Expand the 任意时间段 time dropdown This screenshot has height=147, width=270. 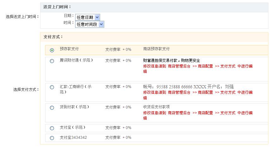coord(89,24)
